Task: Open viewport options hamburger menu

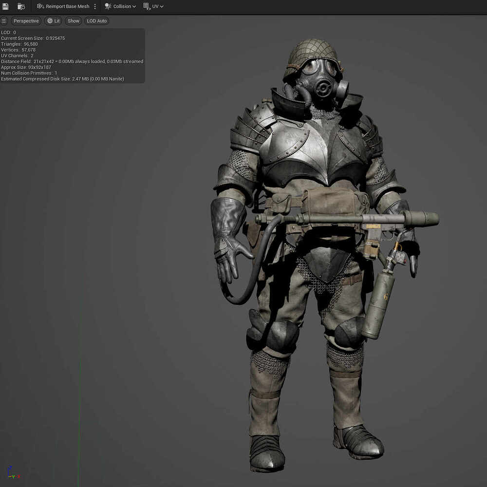Action: [4, 21]
